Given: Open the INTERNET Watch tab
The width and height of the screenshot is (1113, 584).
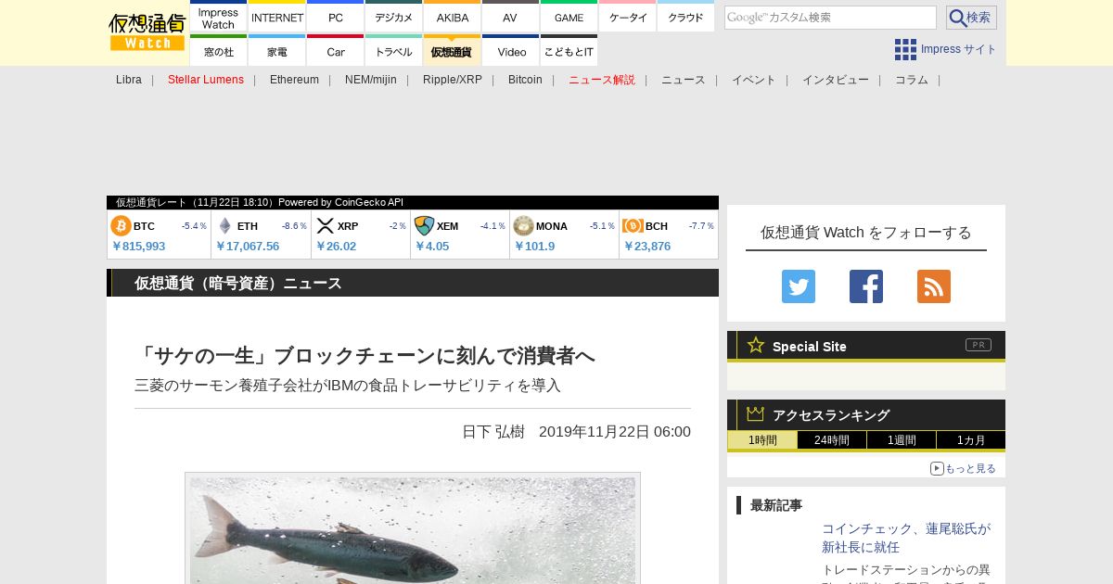Looking at the screenshot, I should 277,18.
